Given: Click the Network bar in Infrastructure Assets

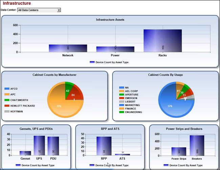Looking at the screenshot, I should 68,48.
